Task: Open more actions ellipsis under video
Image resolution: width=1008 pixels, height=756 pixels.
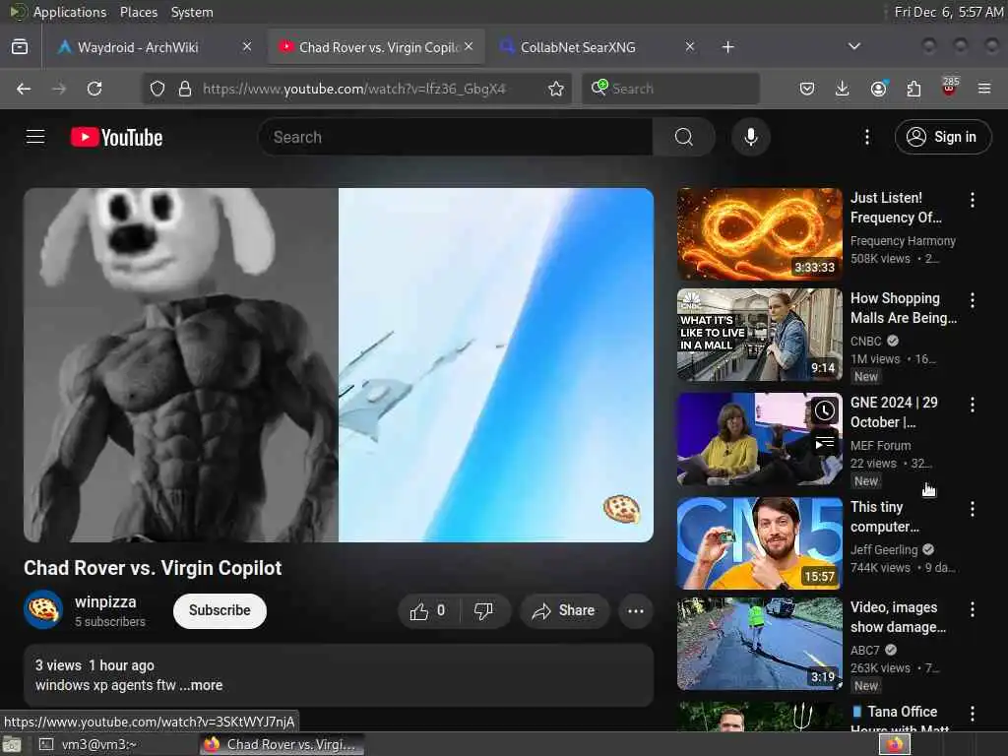Action: point(636,610)
